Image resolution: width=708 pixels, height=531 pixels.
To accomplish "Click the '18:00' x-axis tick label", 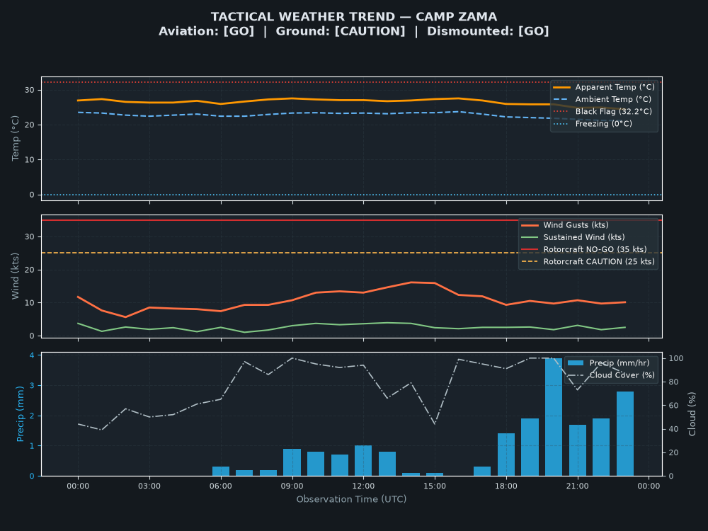I will click(x=506, y=486).
